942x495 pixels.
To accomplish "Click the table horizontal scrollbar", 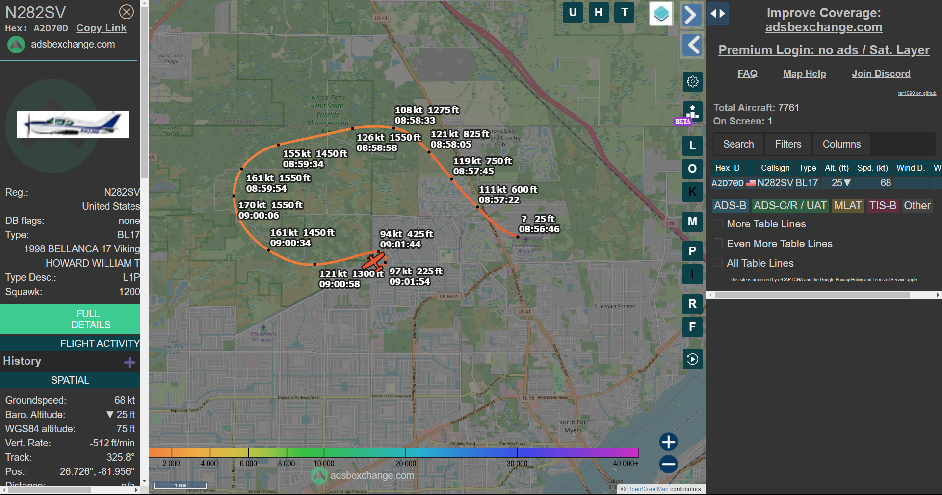I will tap(812, 295).
